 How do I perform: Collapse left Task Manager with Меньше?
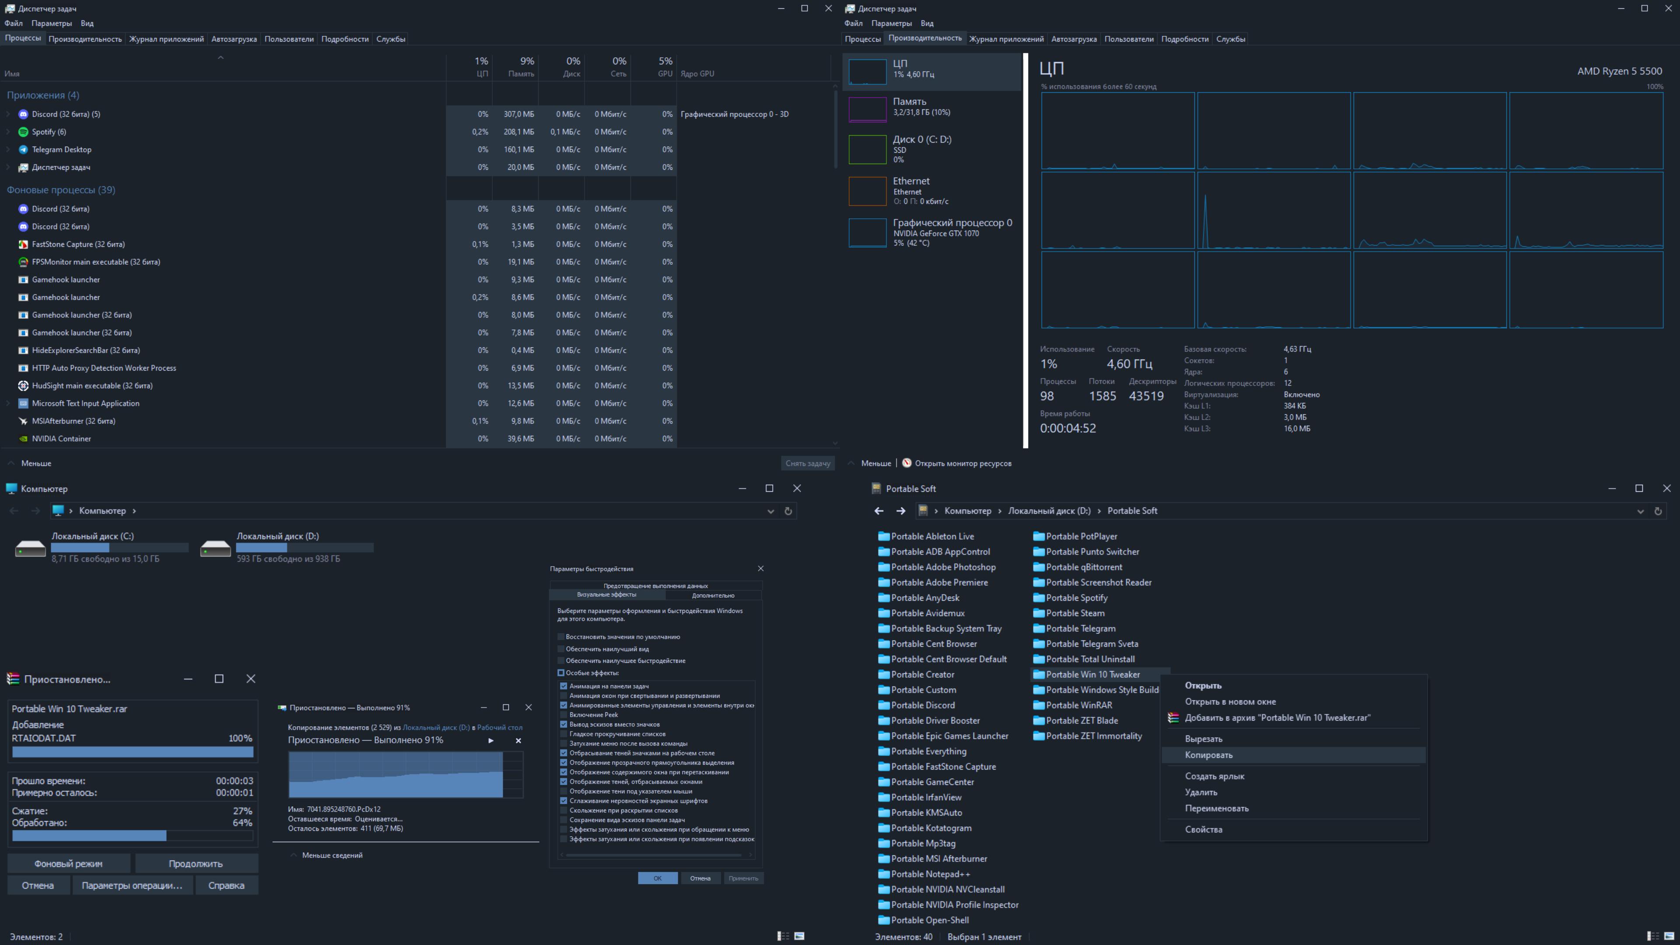[29, 463]
